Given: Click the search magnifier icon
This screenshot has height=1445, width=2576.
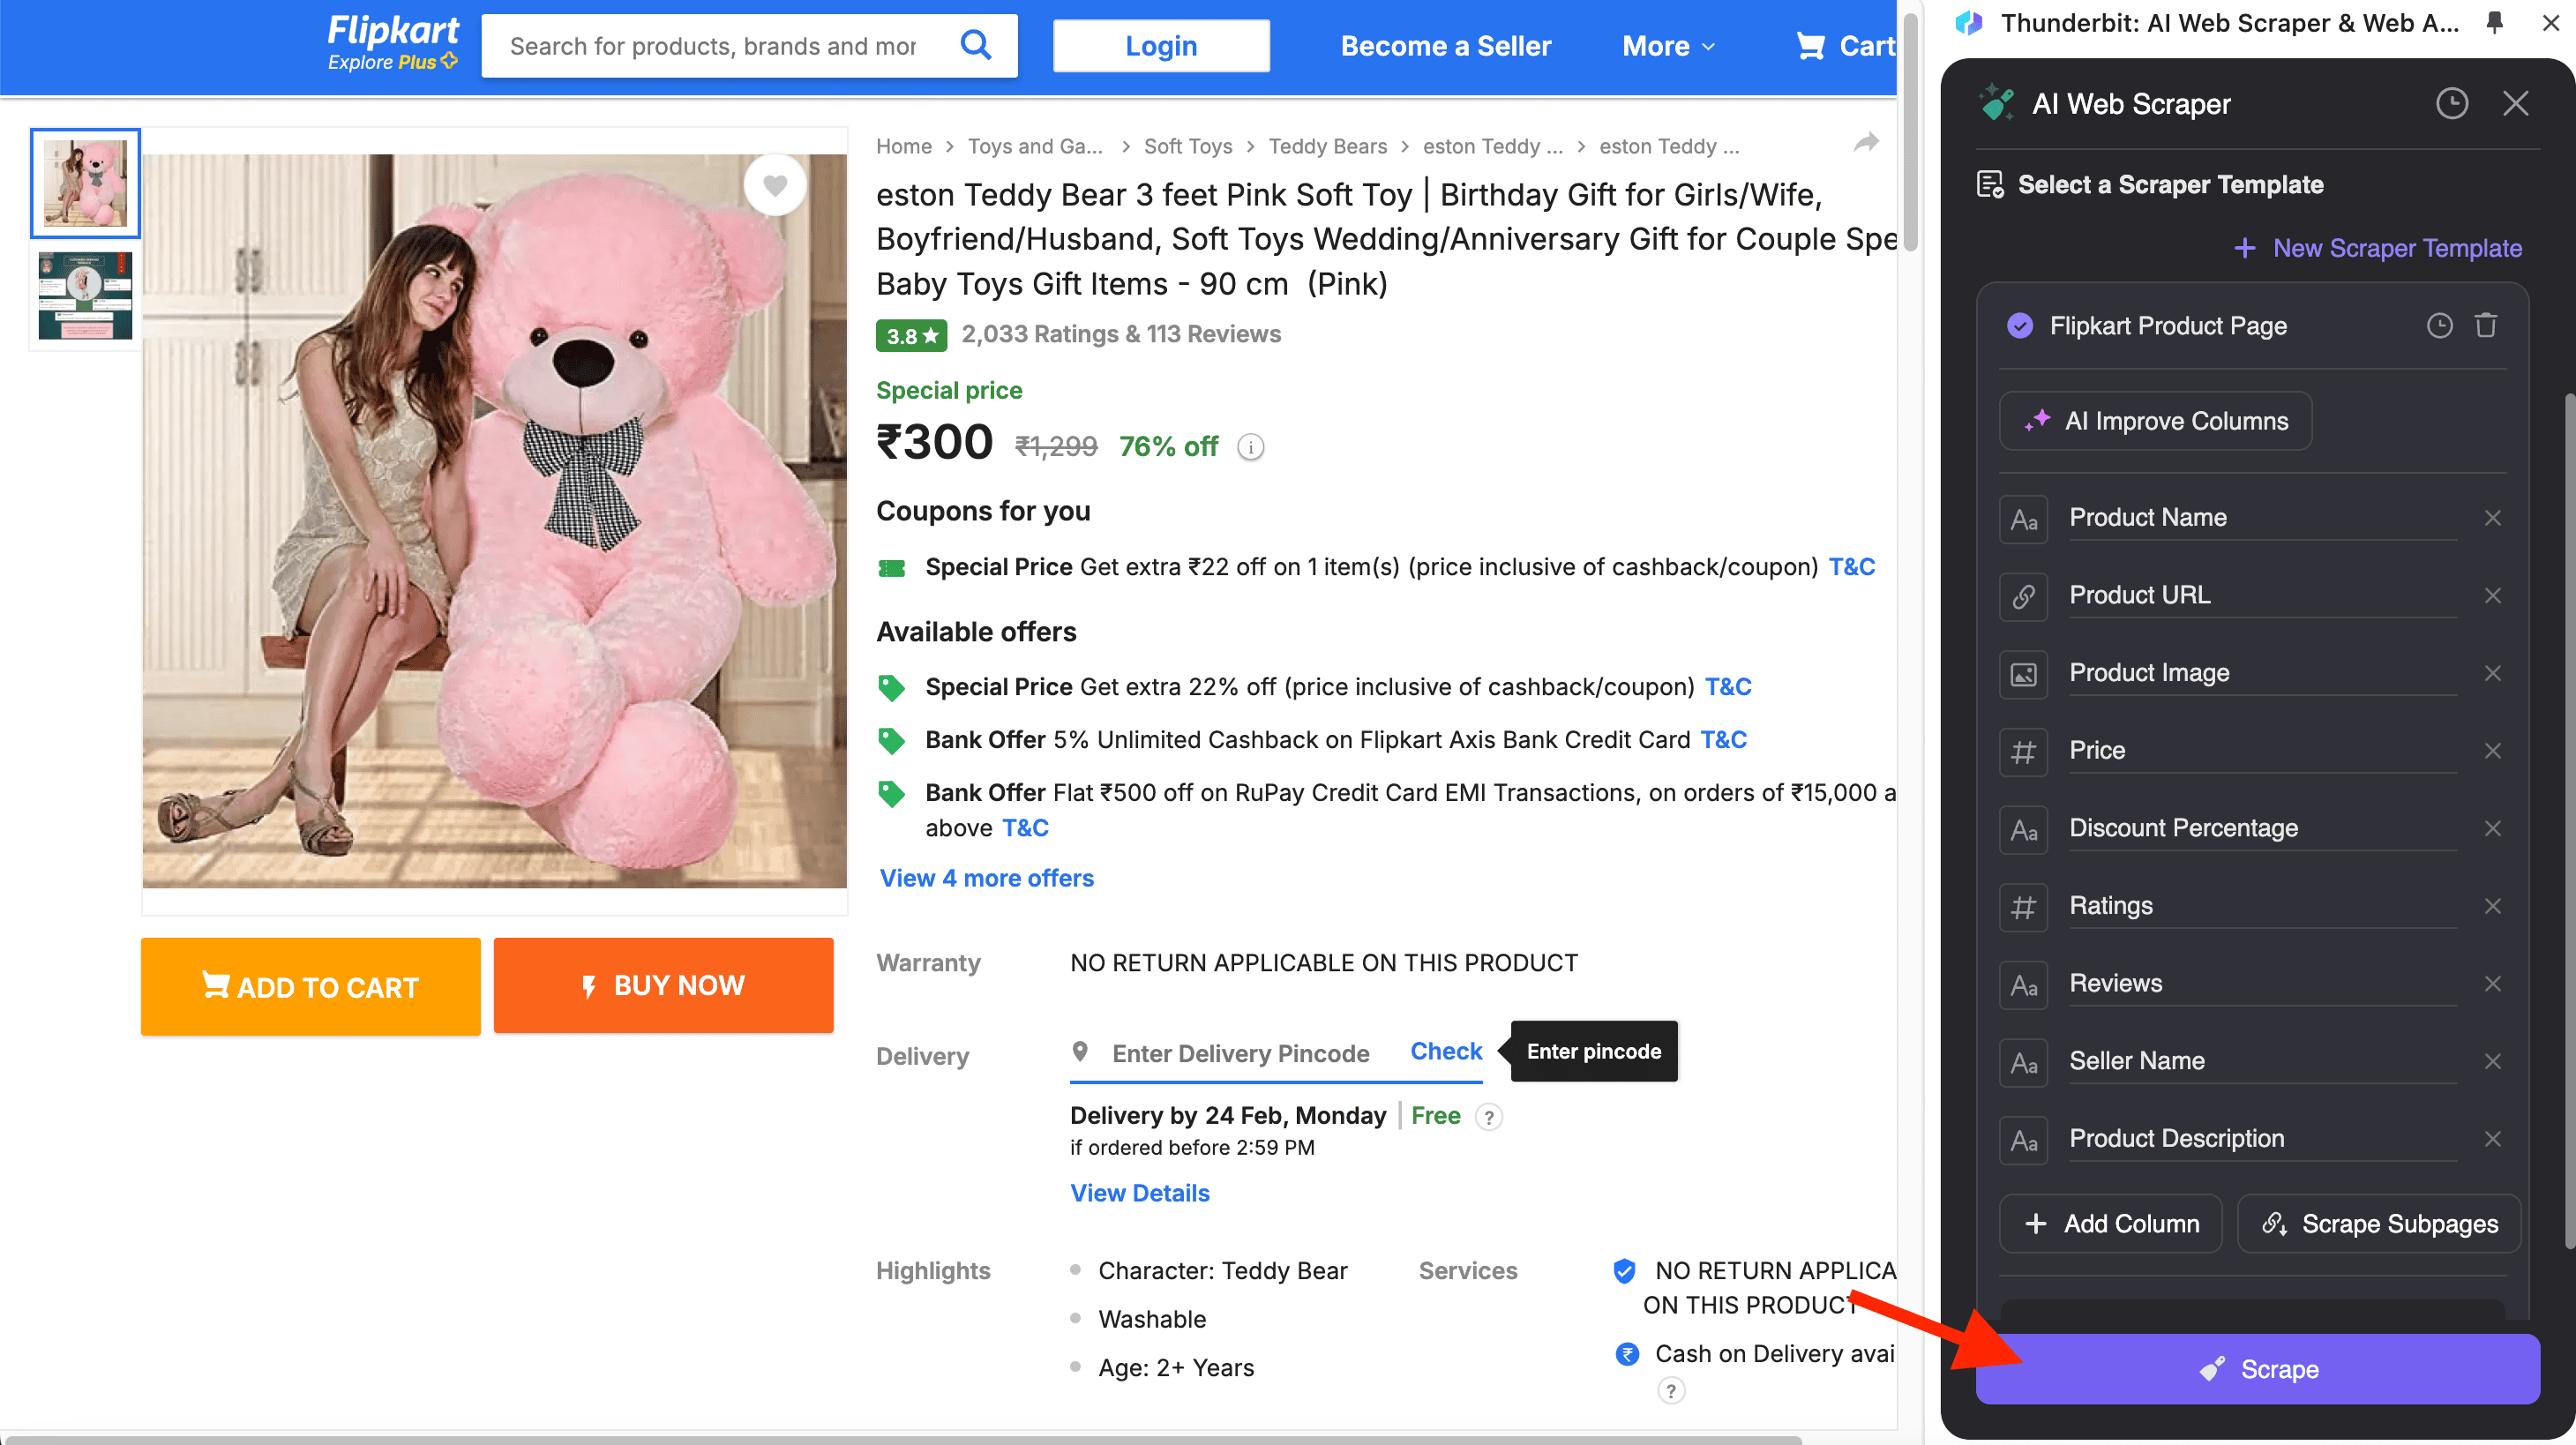Looking at the screenshot, I should 975,45.
